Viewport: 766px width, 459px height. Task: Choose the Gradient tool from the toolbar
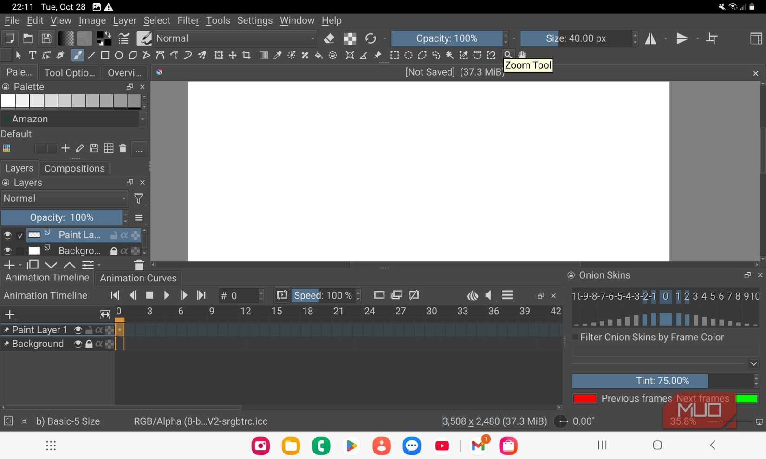coord(263,55)
